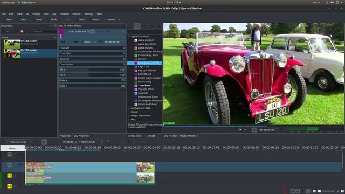Click the power icon in the top system bar

click(337, 2)
